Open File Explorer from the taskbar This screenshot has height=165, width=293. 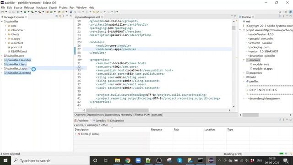coord(117,160)
